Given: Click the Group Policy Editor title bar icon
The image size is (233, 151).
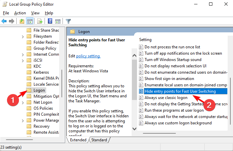Looking at the screenshot, I should [x=5, y=4].
